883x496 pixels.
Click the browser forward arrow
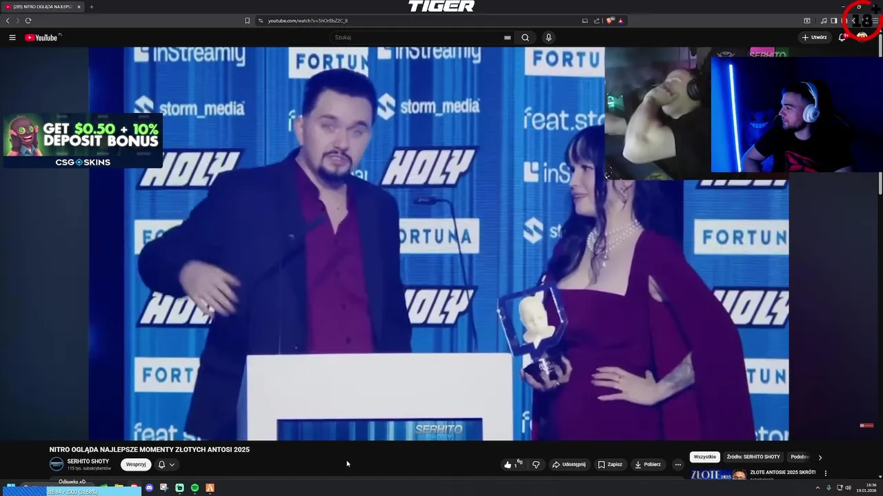pyautogui.click(x=18, y=21)
